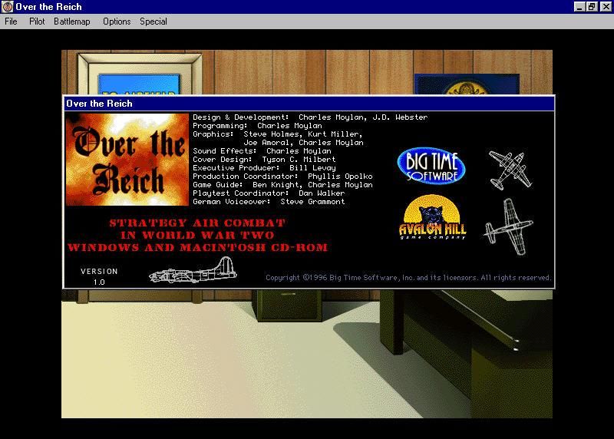This screenshot has height=439, width=614.
Task: Click the B-17 bomber wireframe icon
Action: click(x=193, y=271)
